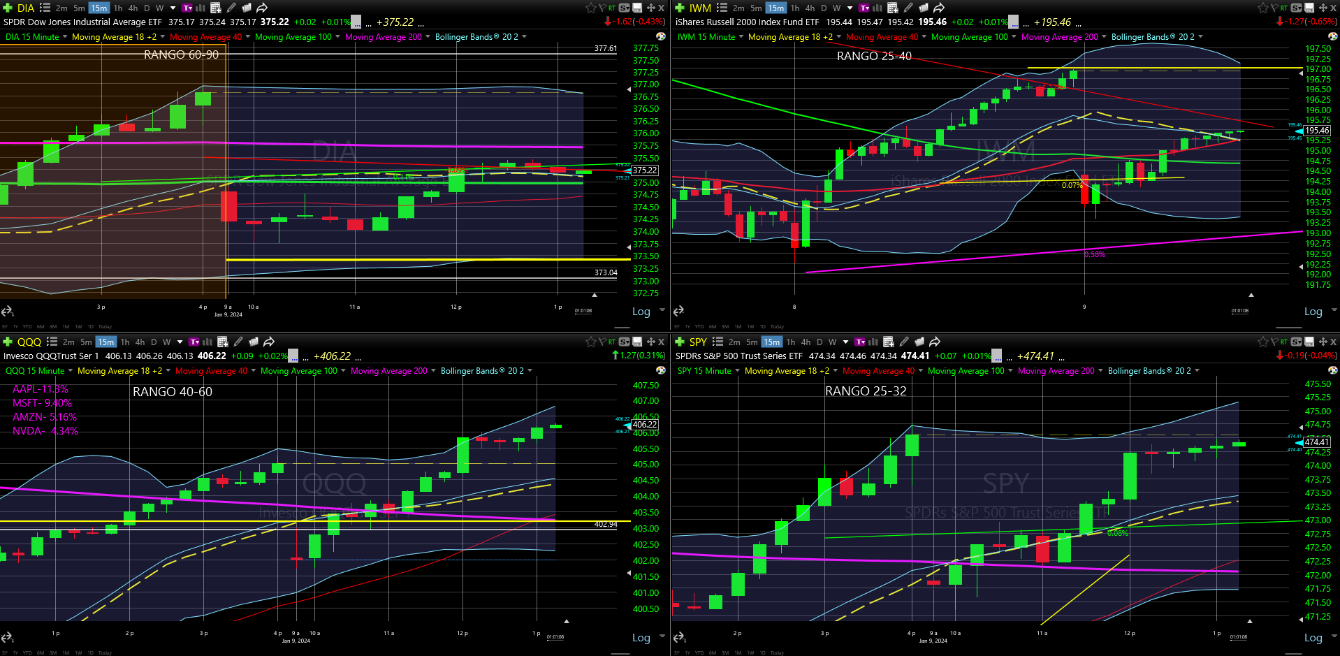Click the share arrow on the QQQ chart
The height and width of the screenshot is (656, 1340).
click(x=269, y=342)
